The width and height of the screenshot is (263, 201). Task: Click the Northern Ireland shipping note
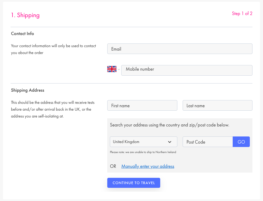(143, 152)
